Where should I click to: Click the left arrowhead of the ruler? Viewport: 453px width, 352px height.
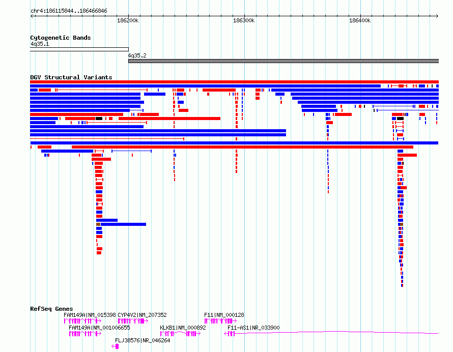point(32,16)
